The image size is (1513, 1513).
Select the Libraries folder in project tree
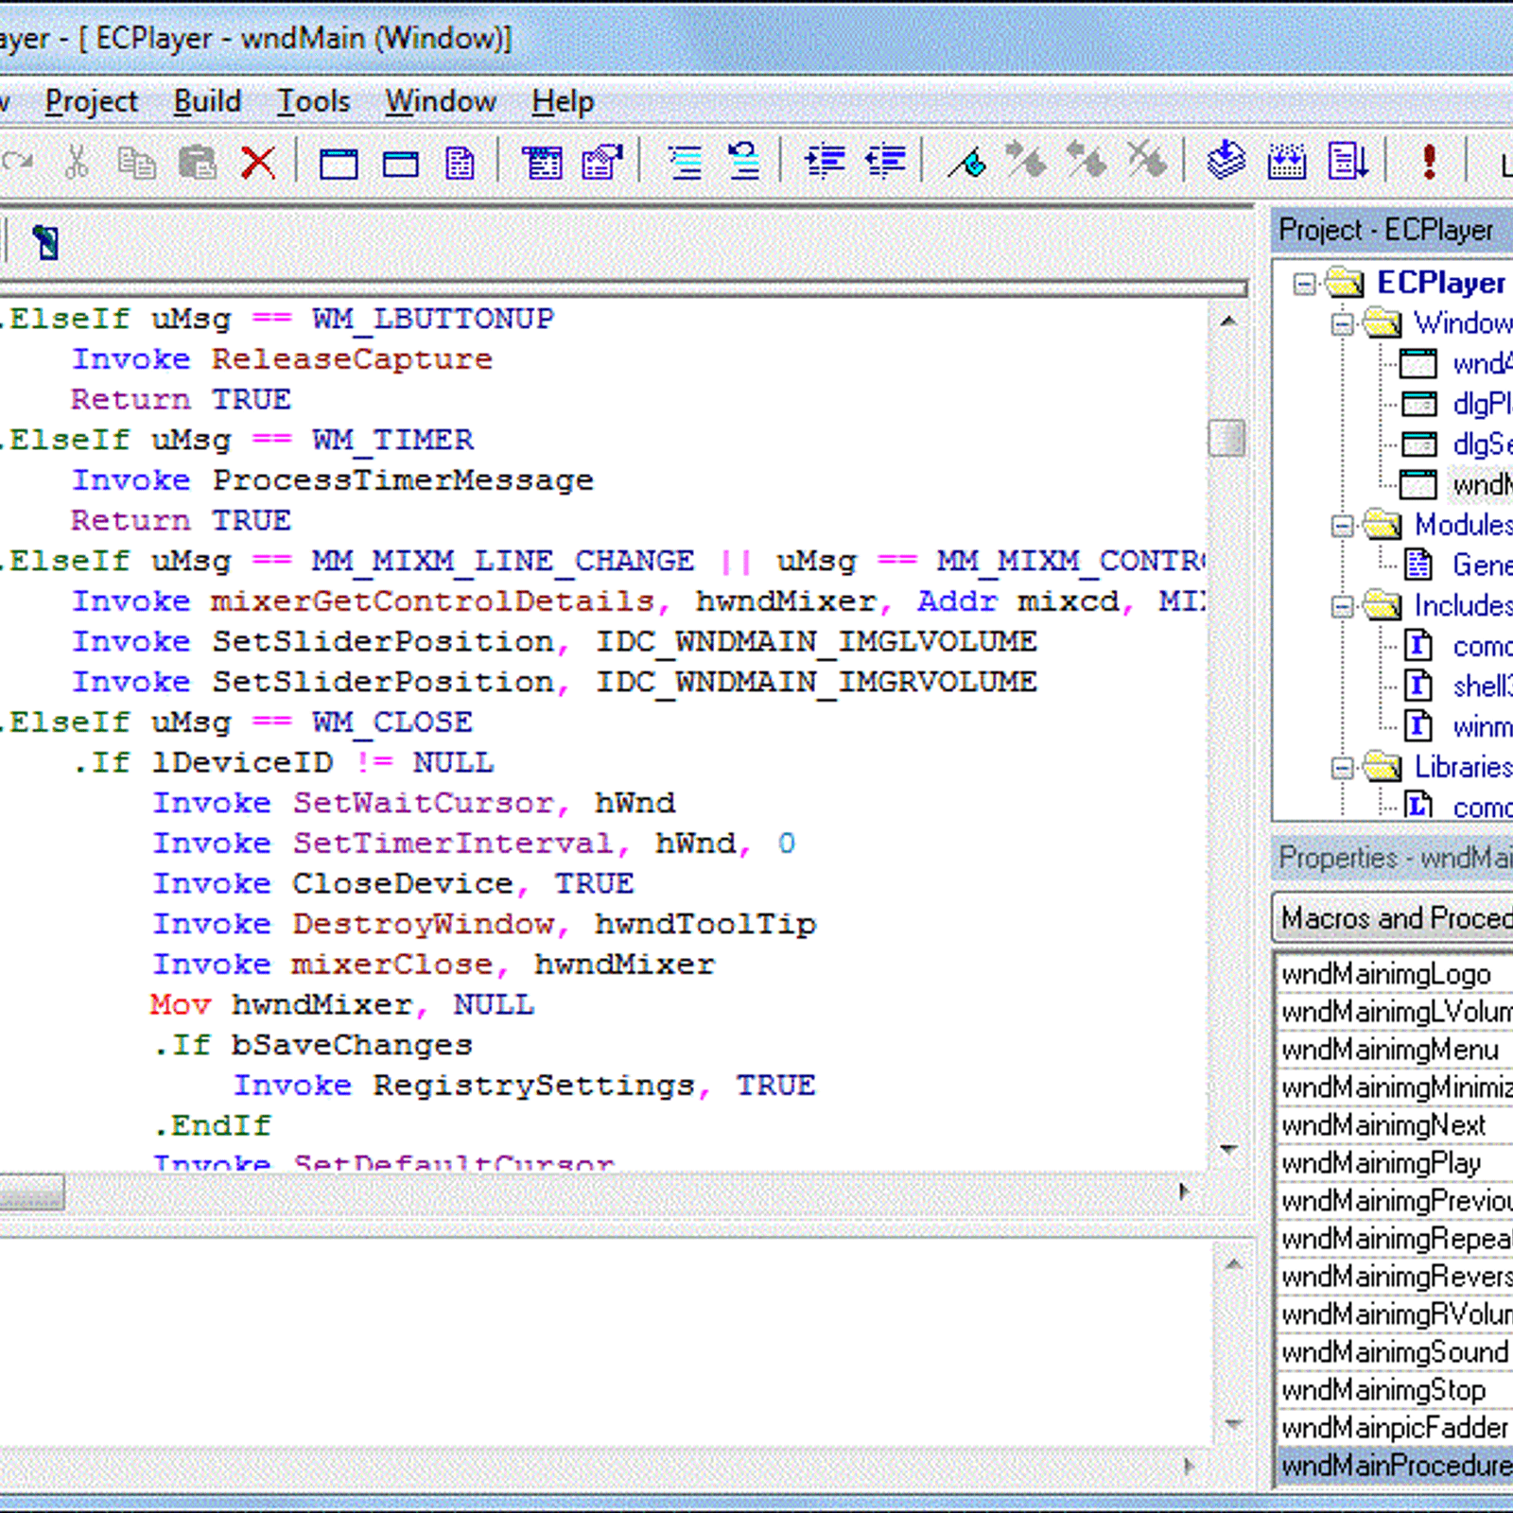tap(1463, 767)
